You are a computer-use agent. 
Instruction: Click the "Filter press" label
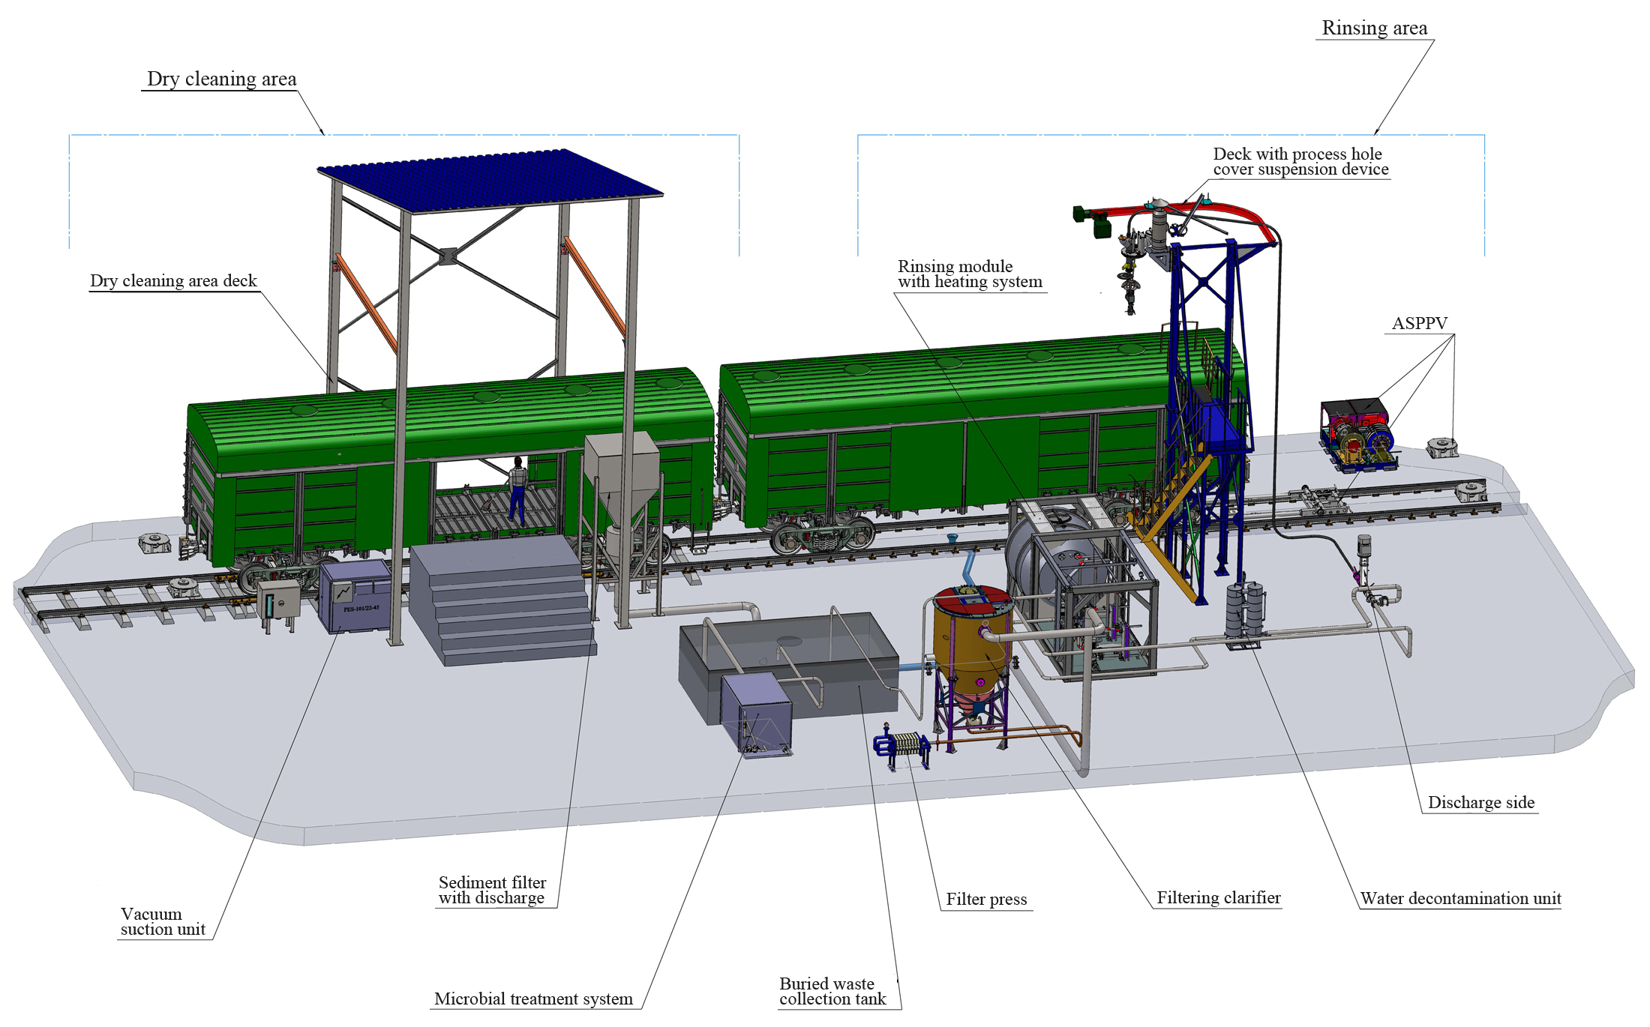(x=985, y=899)
